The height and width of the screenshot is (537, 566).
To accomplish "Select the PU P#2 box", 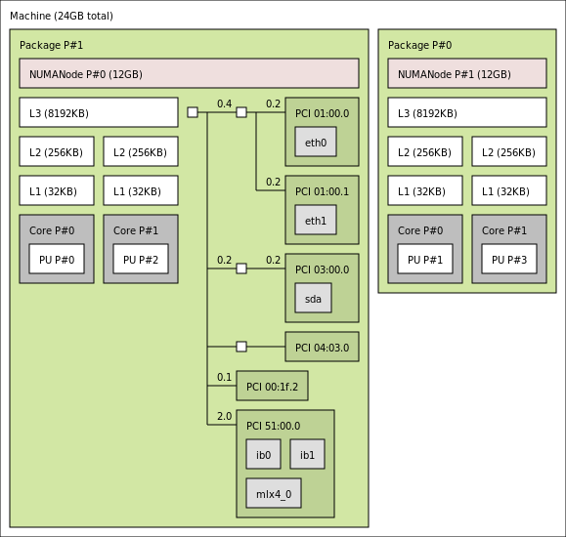I will [141, 259].
